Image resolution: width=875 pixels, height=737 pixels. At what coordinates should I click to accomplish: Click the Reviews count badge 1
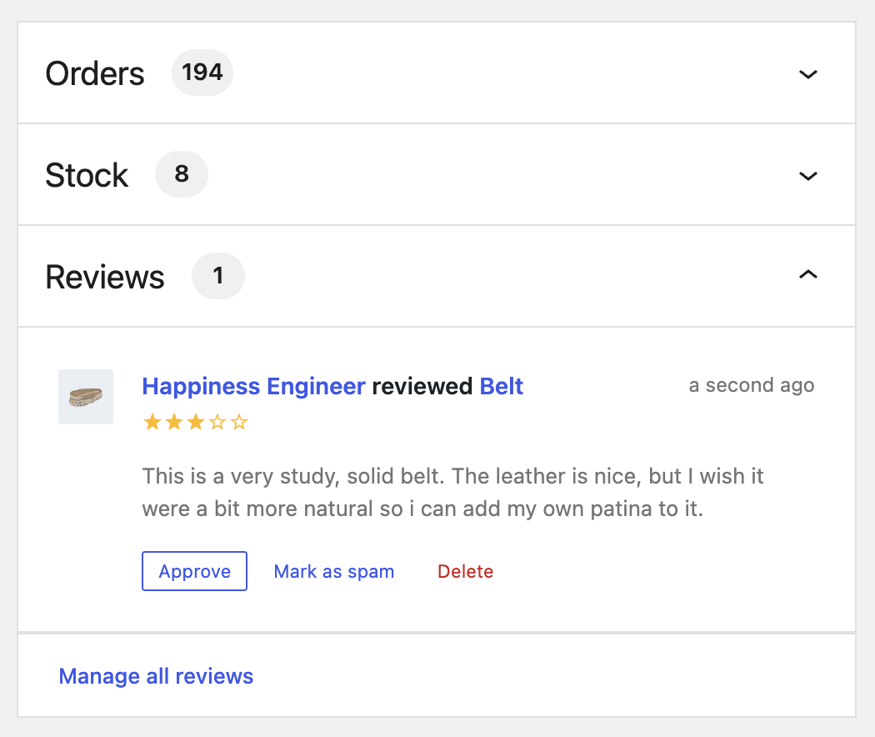(x=218, y=276)
